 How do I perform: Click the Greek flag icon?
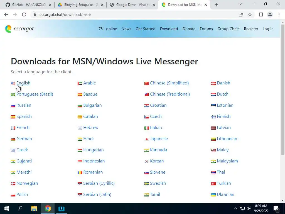pos(13,150)
